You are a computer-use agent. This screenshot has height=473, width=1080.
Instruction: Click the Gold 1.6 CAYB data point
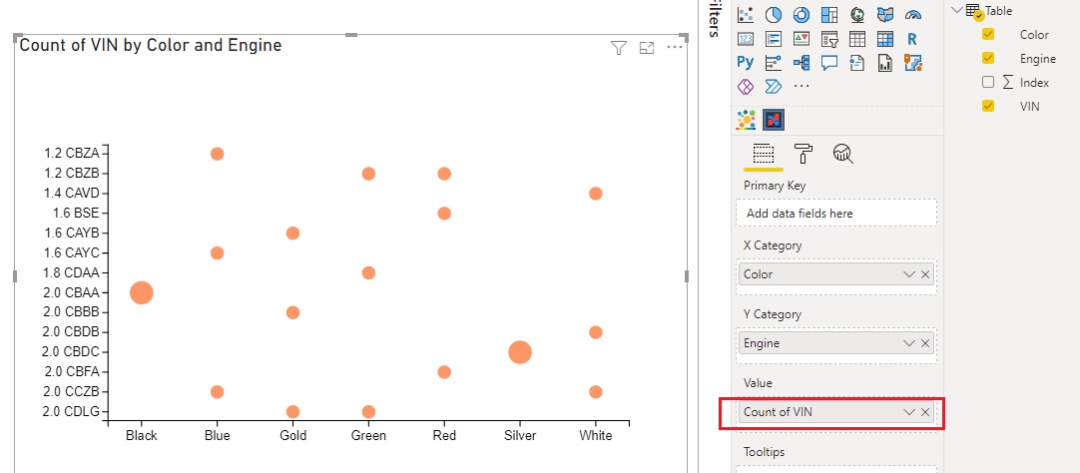point(292,234)
